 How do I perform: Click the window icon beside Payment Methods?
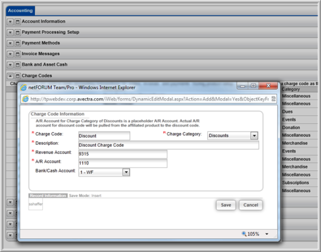18,43
